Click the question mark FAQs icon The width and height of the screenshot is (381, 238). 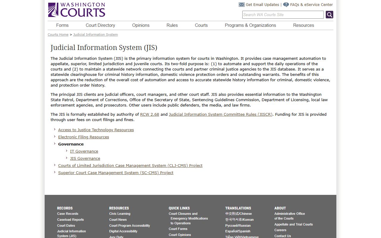pyautogui.click(x=286, y=5)
